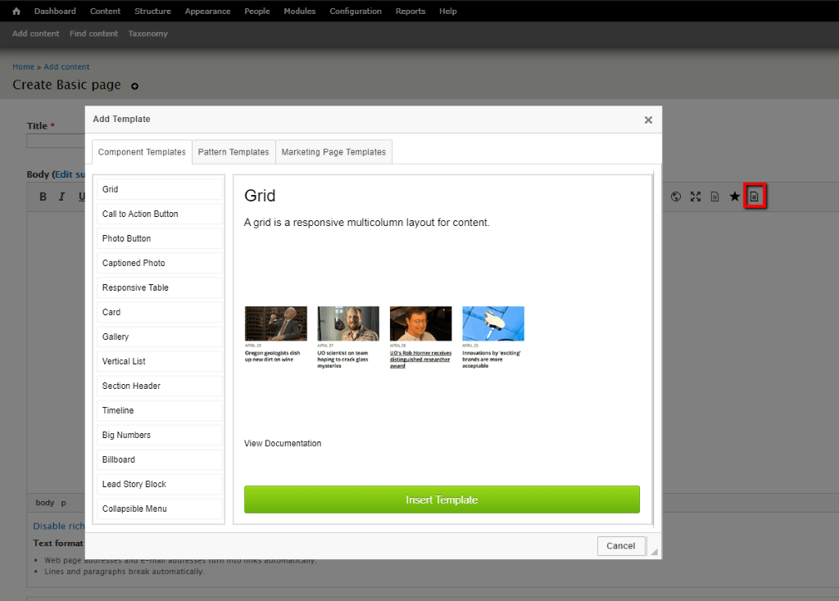Select the Card template

click(x=160, y=312)
